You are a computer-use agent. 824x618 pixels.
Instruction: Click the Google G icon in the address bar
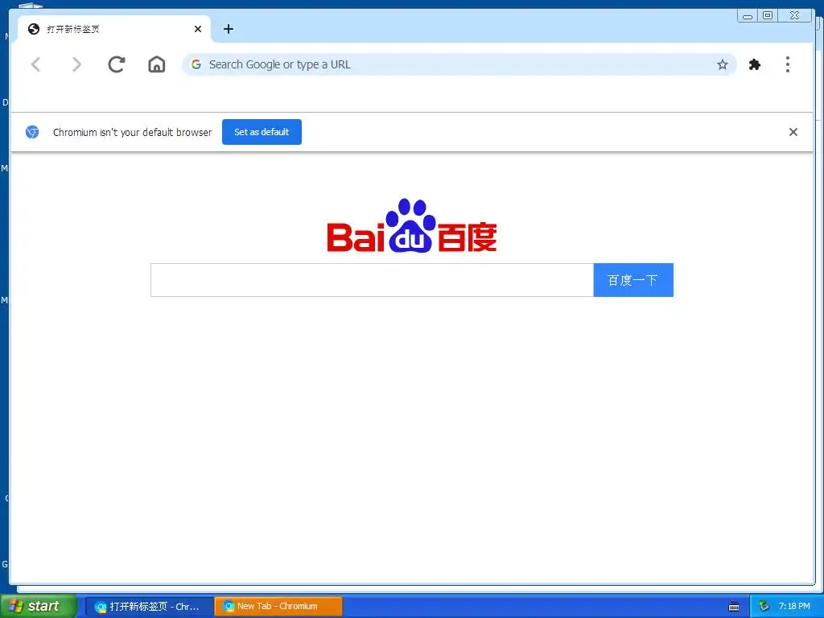click(x=196, y=64)
